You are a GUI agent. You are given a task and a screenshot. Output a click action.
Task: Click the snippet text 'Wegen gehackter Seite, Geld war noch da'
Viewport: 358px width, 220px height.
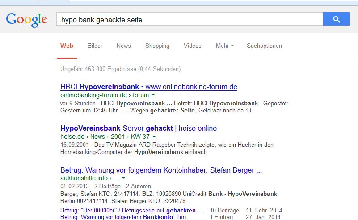[x=191, y=111]
